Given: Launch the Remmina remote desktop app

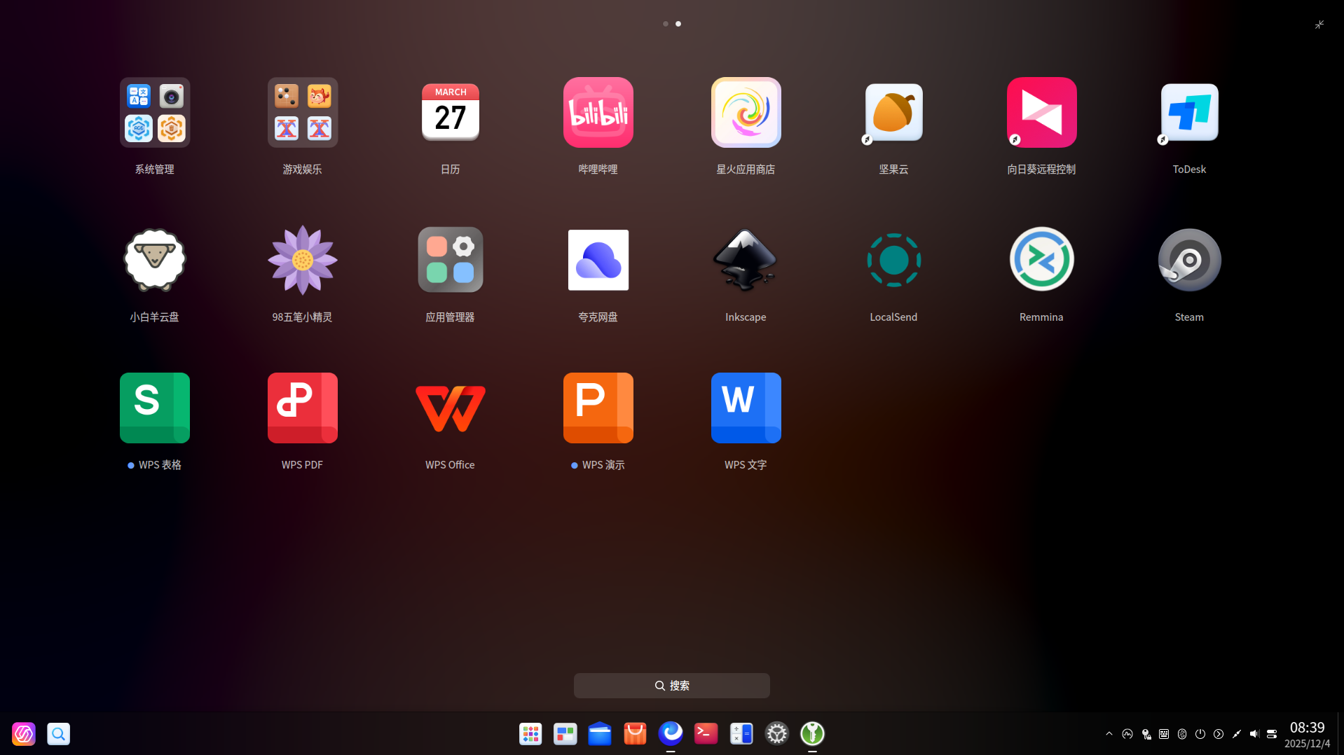Looking at the screenshot, I should click(1042, 260).
